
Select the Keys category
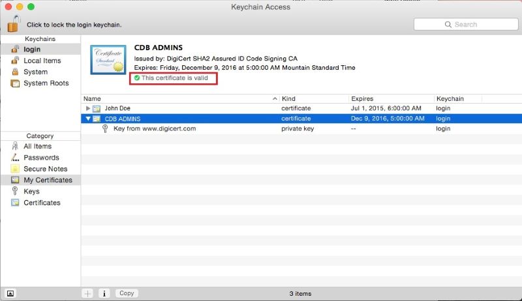click(31, 192)
